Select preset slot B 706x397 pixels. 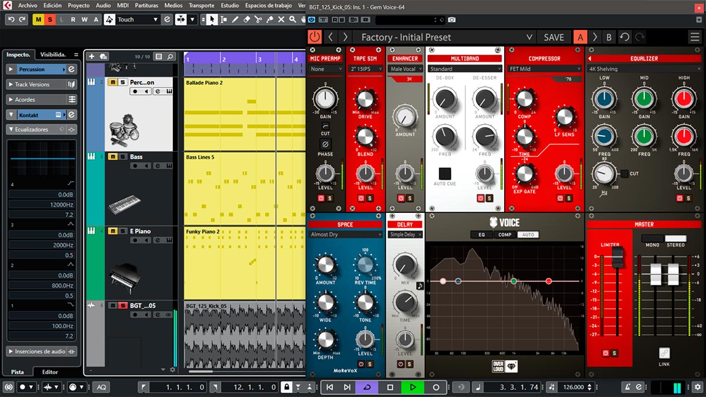coord(609,37)
